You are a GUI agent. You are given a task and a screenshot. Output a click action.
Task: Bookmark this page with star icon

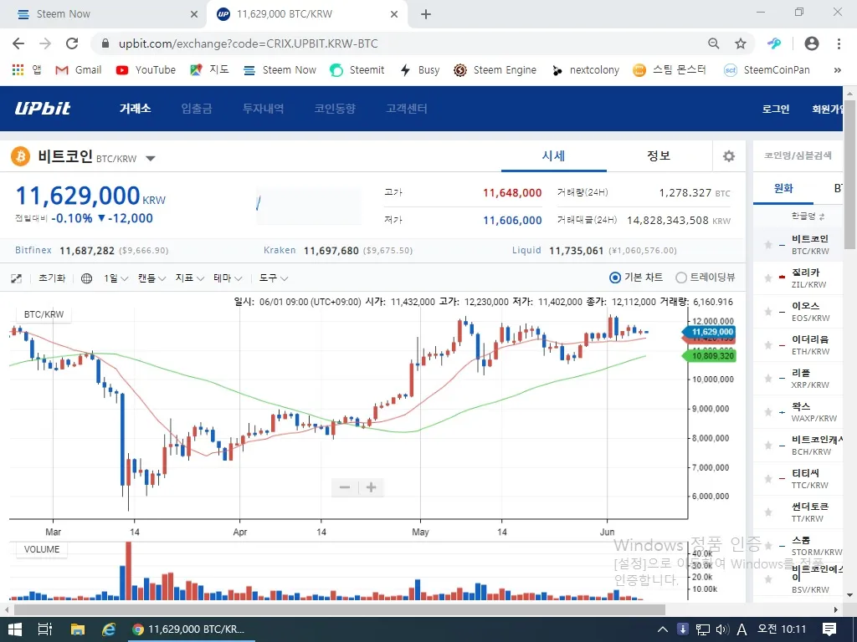tap(740, 43)
